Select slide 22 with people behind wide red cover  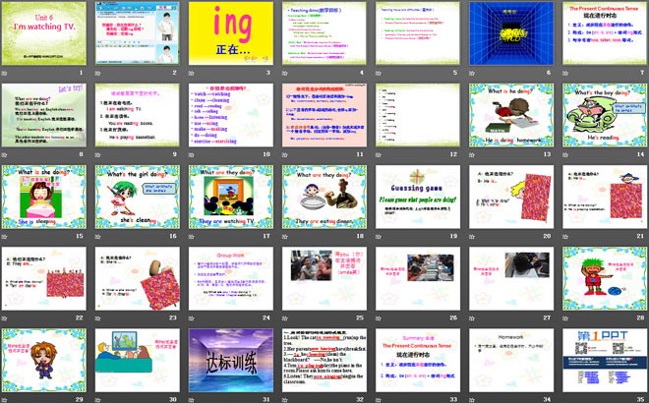pos(44,278)
